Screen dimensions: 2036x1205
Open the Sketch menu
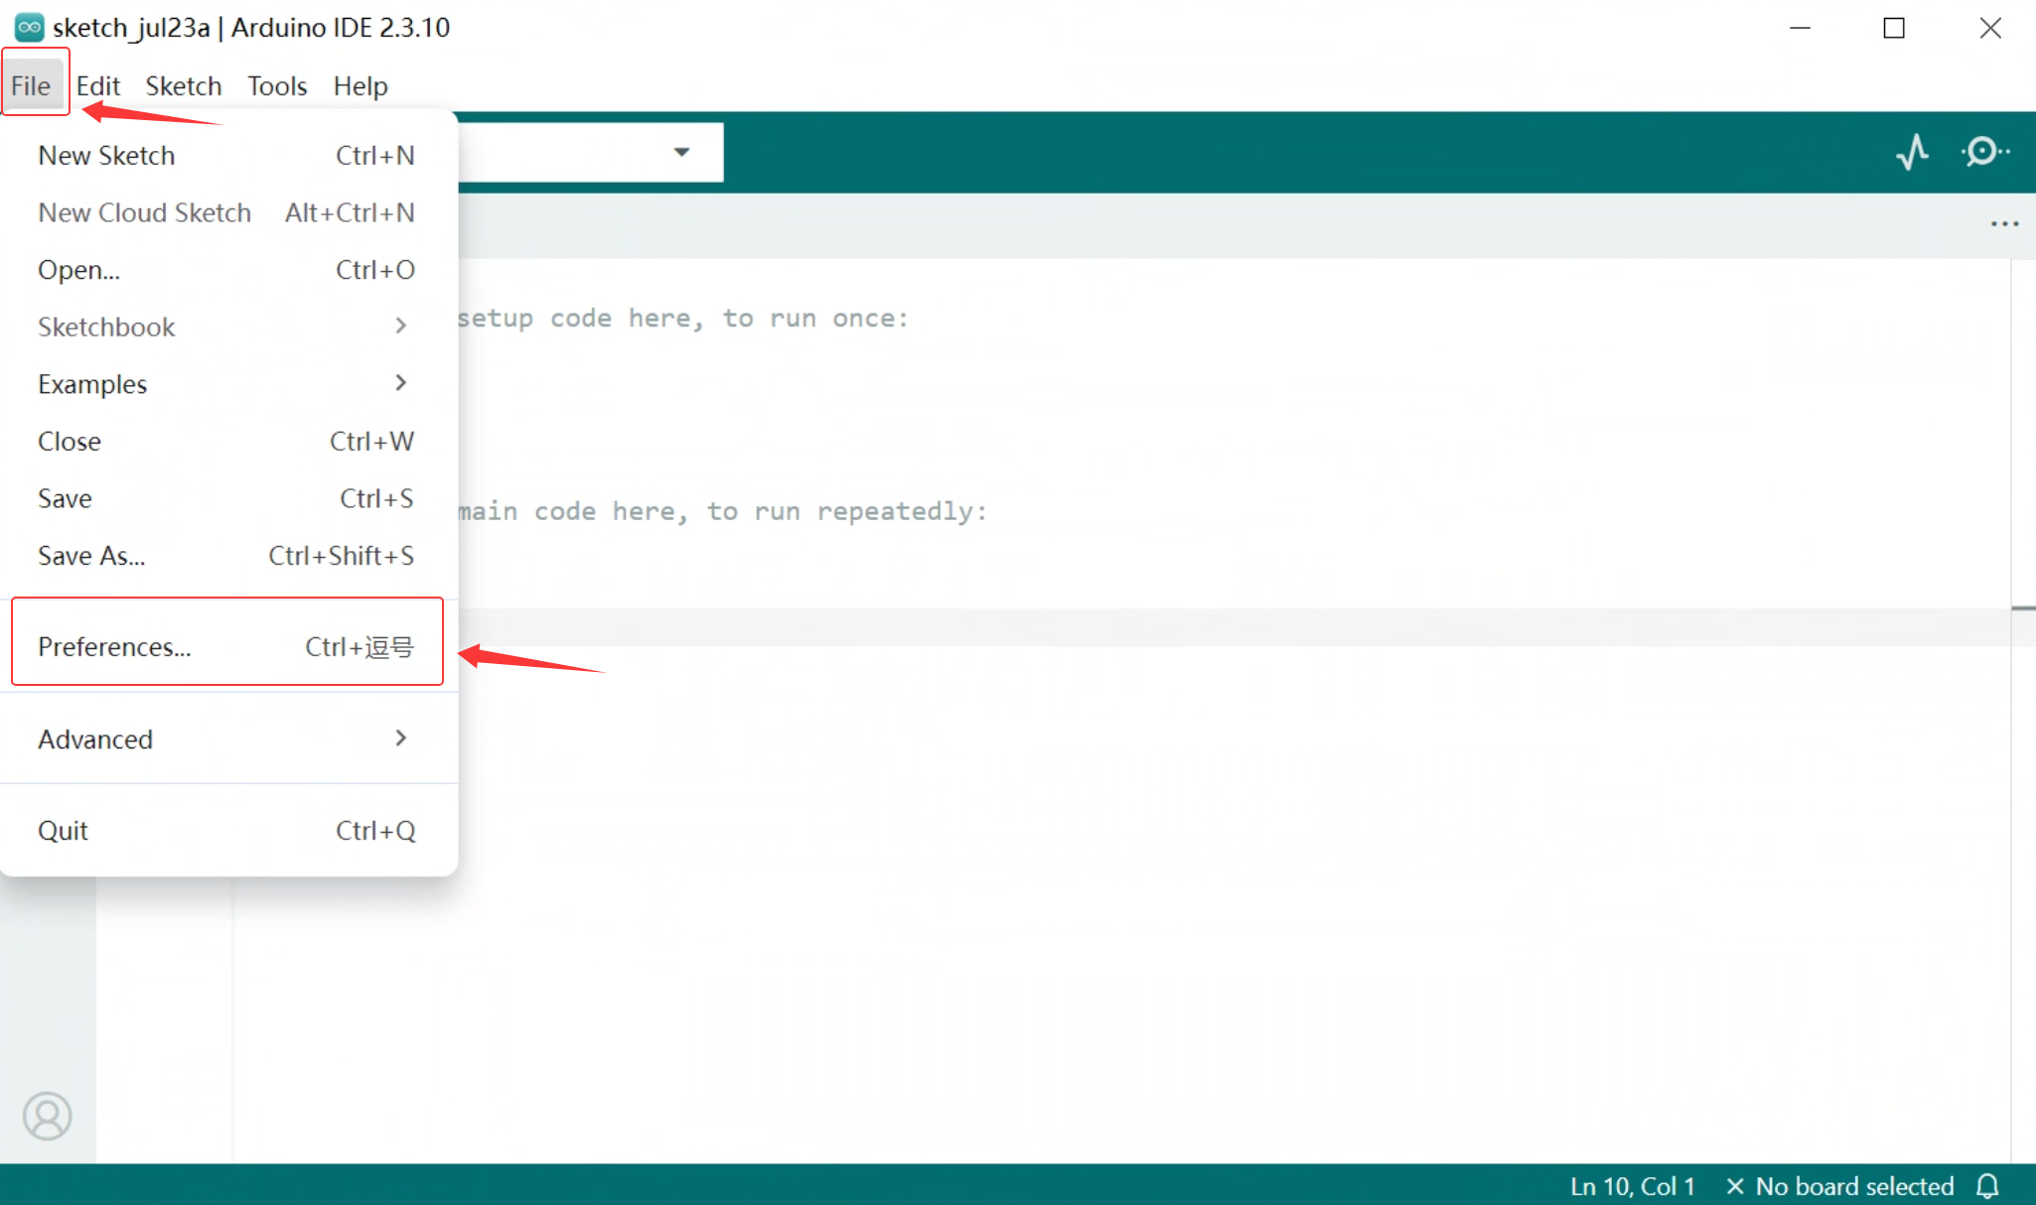tap(184, 85)
